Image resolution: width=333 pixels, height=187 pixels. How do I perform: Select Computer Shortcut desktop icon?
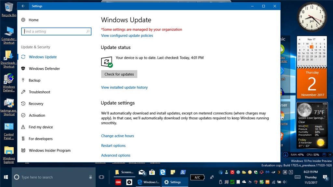pyautogui.click(x=9, y=35)
